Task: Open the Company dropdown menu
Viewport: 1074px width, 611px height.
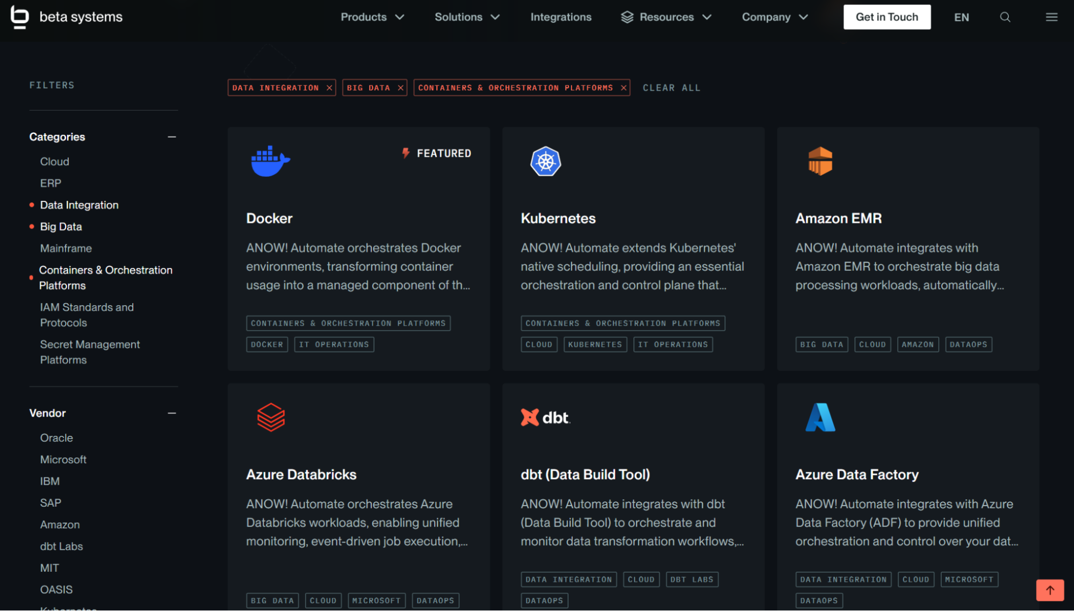Action: click(775, 17)
